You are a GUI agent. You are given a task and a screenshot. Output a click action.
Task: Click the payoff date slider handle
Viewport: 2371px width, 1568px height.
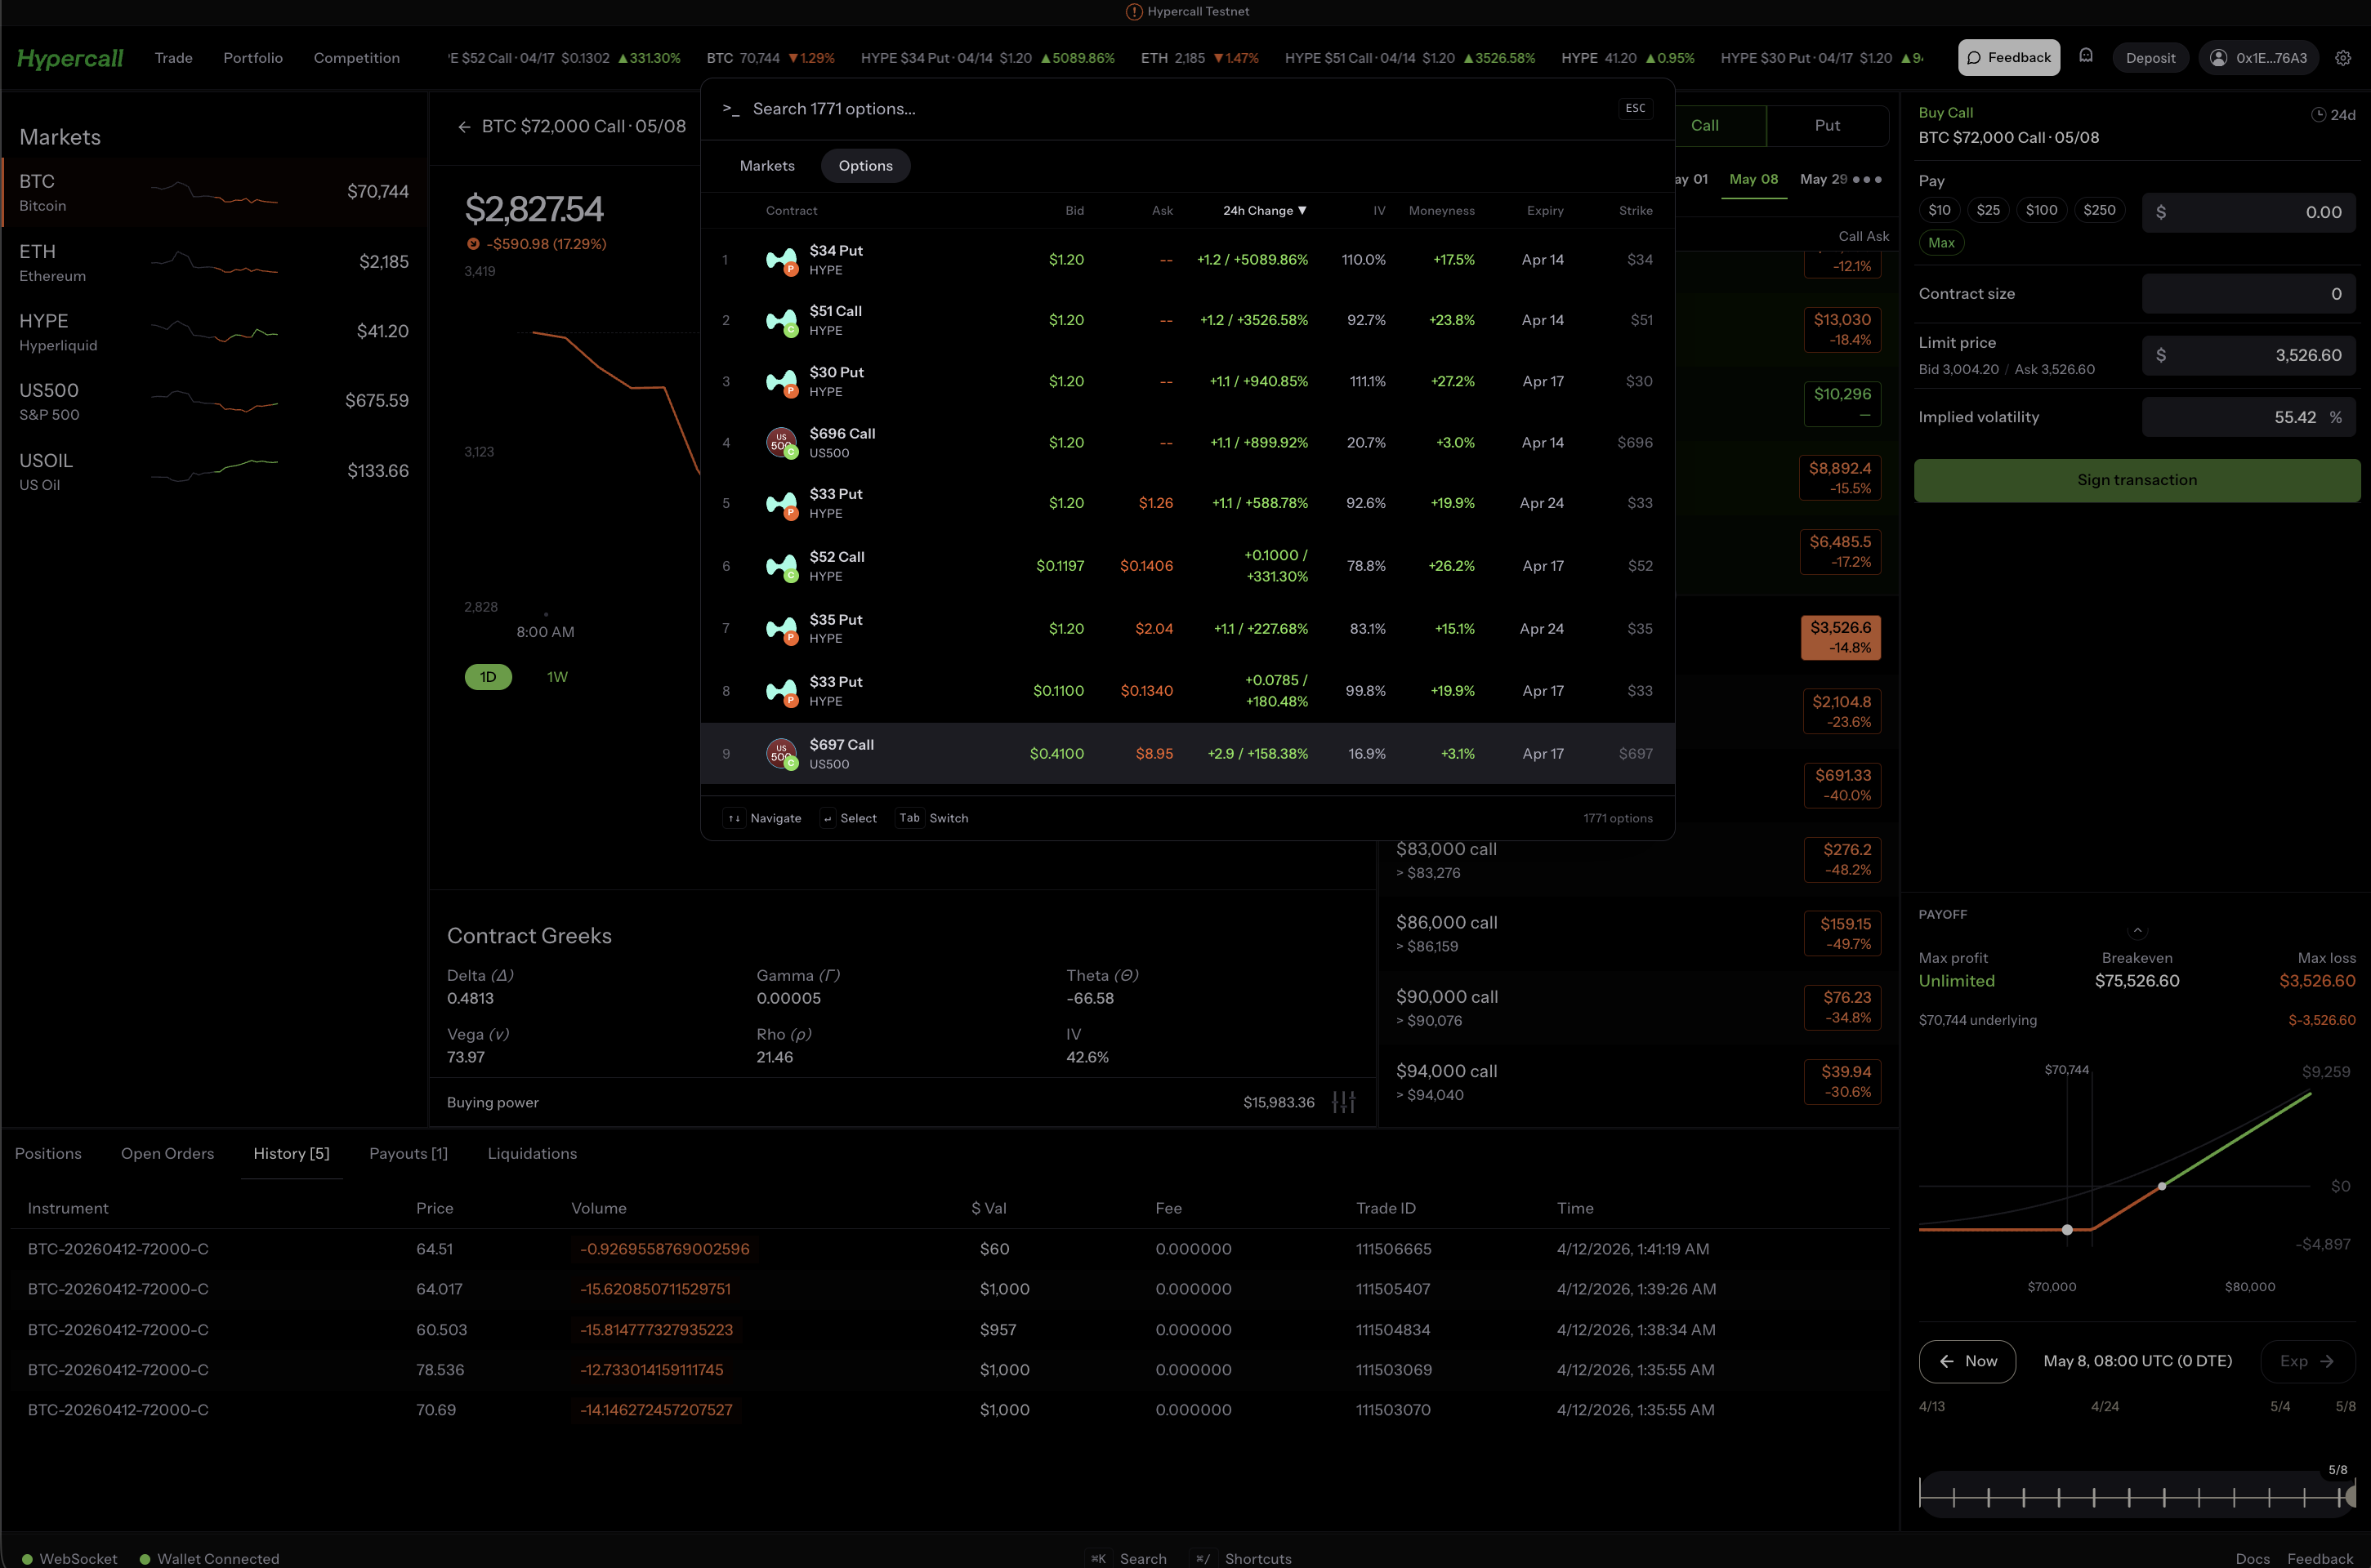click(x=2350, y=1496)
